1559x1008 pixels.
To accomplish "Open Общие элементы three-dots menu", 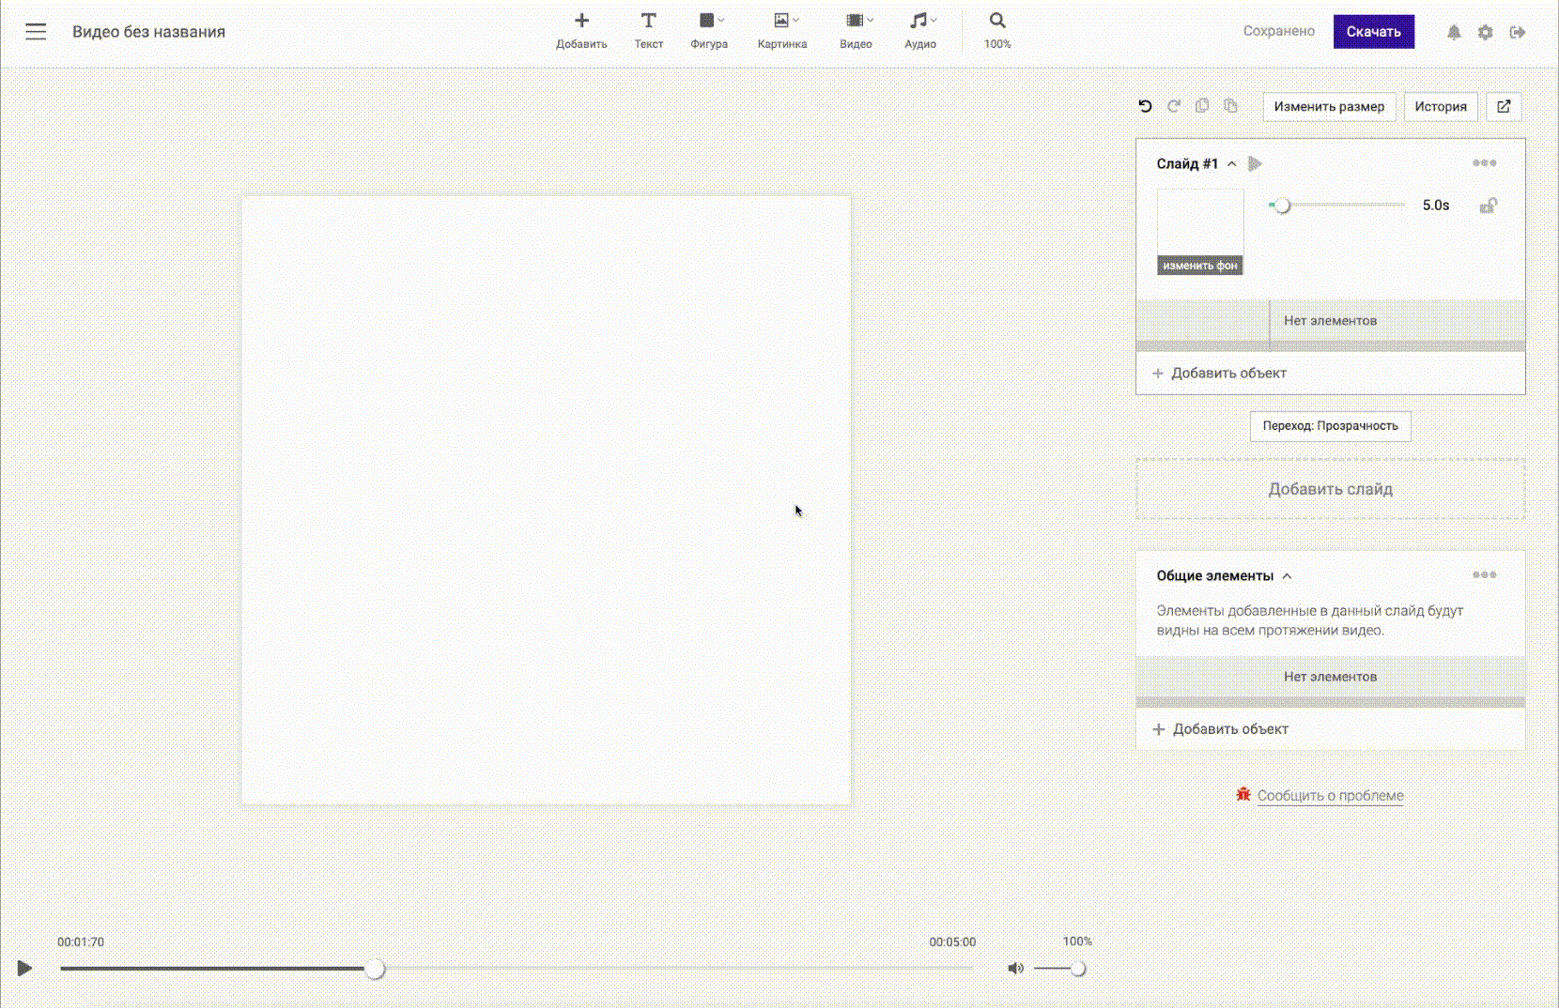I will (x=1485, y=575).
